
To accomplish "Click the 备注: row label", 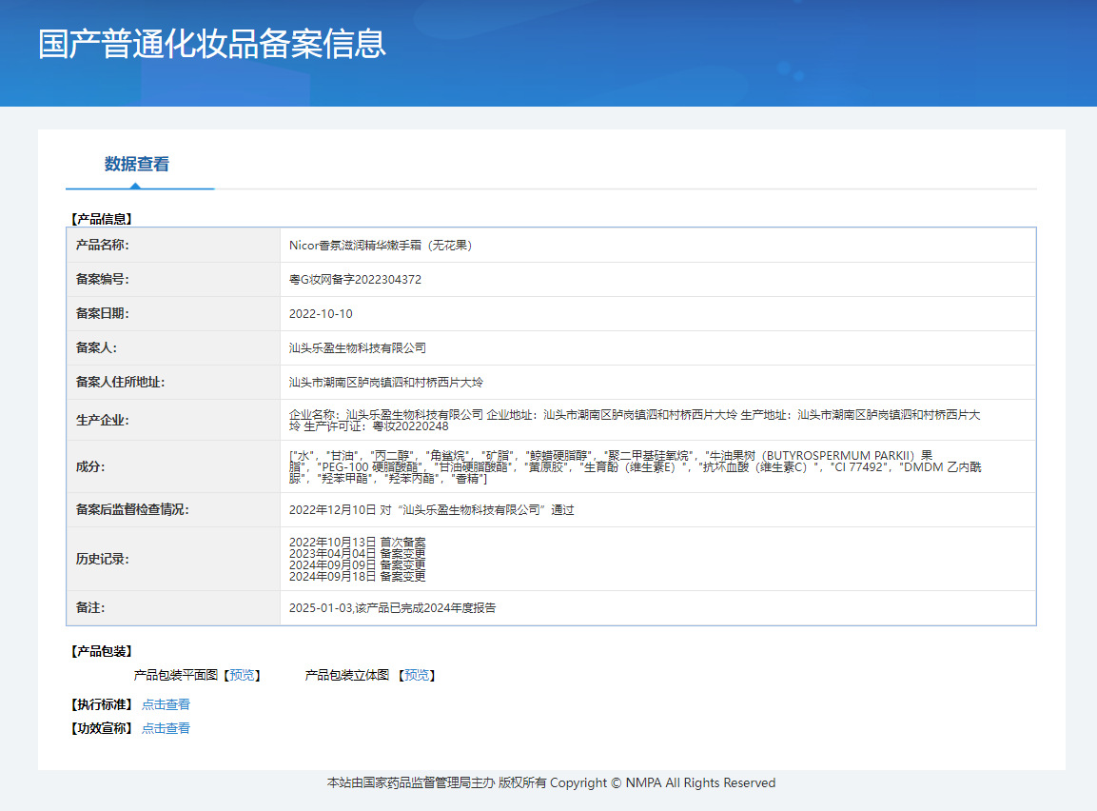I will 90,608.
